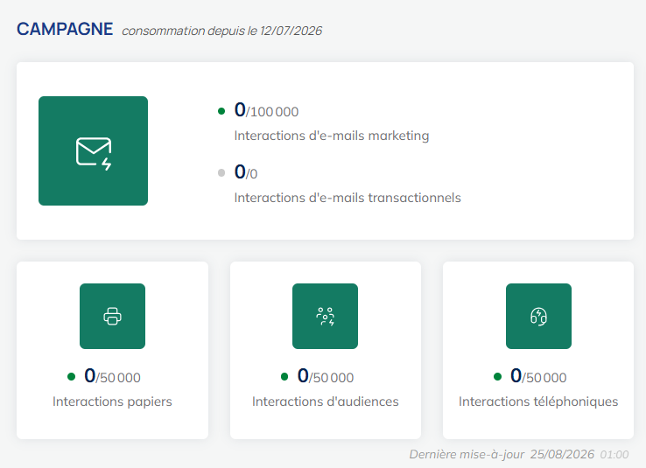Click the printer icon for paper interactions
Screen dimensions: 646x468
coord(112,316)
